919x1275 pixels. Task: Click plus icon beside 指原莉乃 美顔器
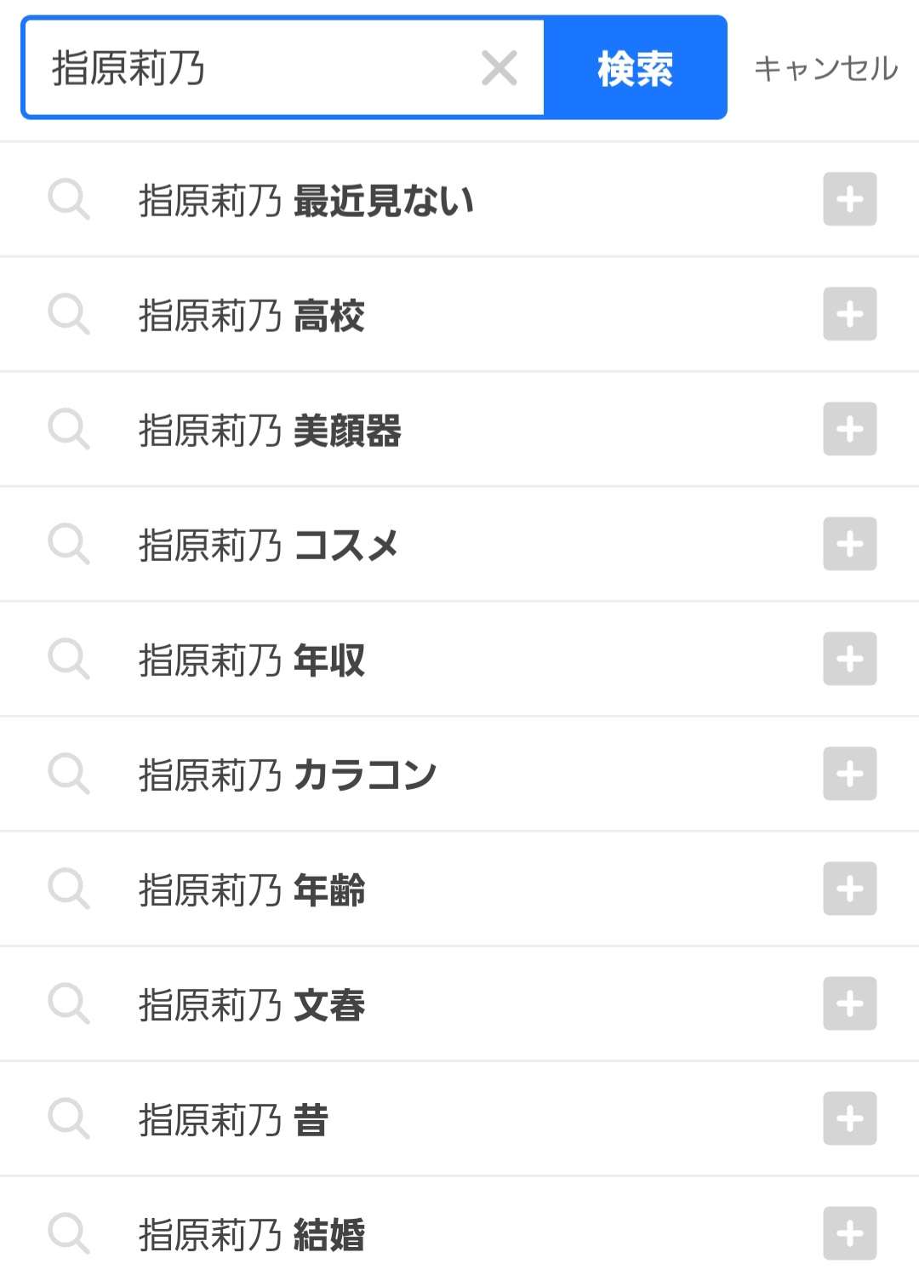[x=849, y=429]
